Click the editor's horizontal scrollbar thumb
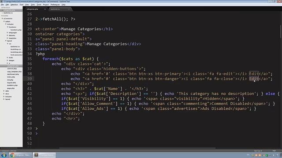 137,148
